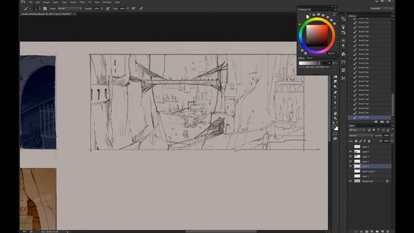Select the Path Selection tool
Viewport: 414px width, 233px height.
[x=335, y=103]
